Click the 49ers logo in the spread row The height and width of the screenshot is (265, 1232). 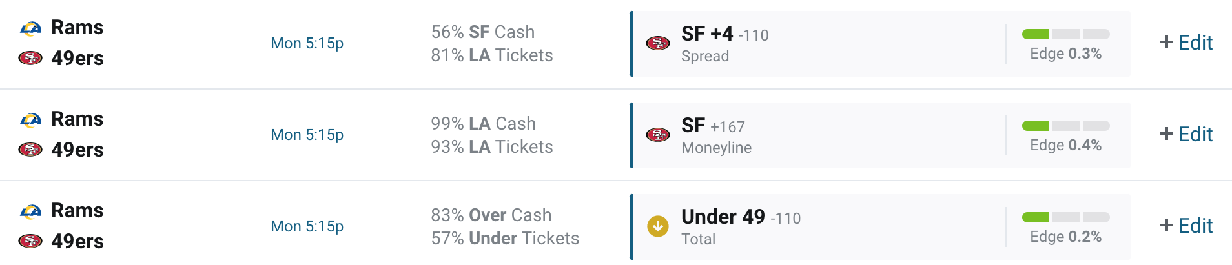[x=30, y=59]
